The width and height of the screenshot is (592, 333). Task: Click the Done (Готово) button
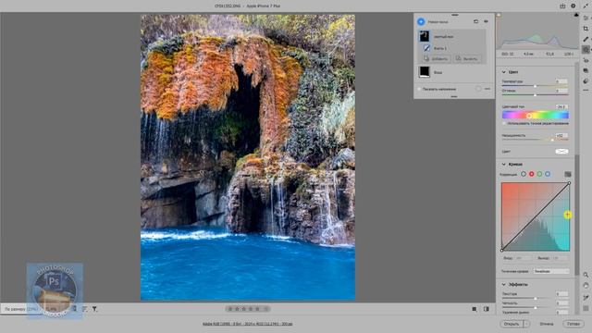coord(573,324)
